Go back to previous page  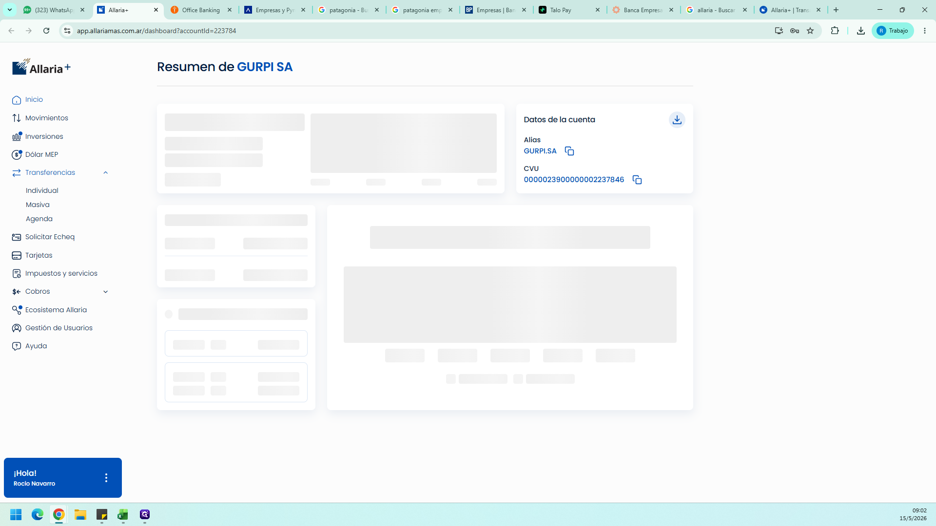point(11,31)
